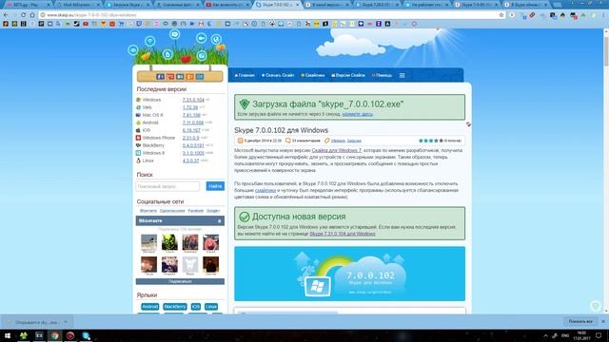Click the Facebook share icon in the sidebar
The height and width of the screenshot is (342, 609).
tap(160, 77)
